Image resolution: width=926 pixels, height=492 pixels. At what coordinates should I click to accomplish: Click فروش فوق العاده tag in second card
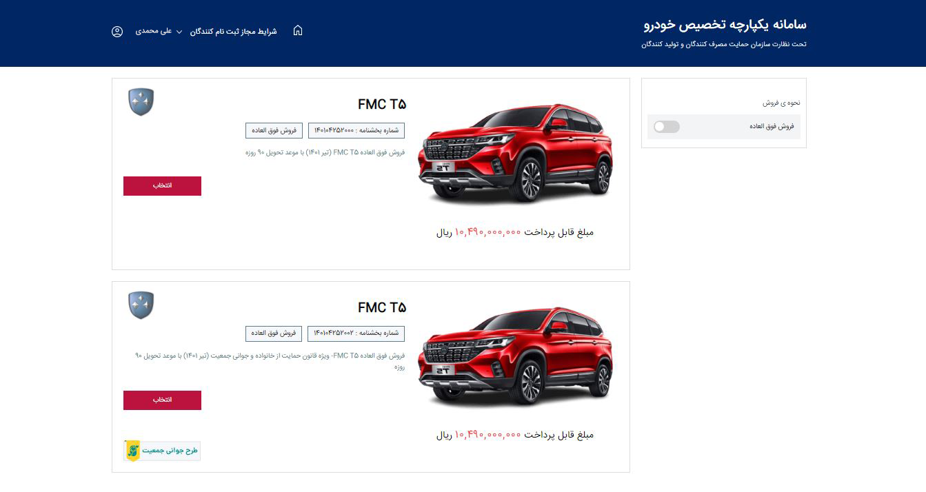click(x=274, y=334)
